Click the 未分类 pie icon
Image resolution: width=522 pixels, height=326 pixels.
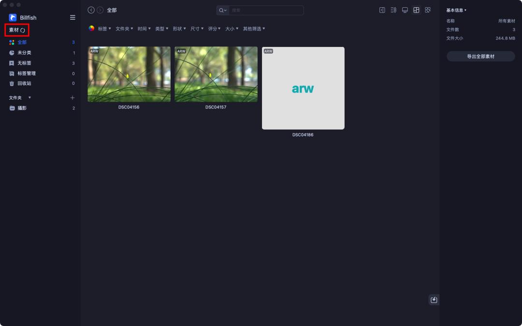coord(12,53)
